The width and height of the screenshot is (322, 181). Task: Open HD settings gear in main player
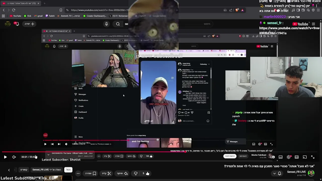pos(289,157)
